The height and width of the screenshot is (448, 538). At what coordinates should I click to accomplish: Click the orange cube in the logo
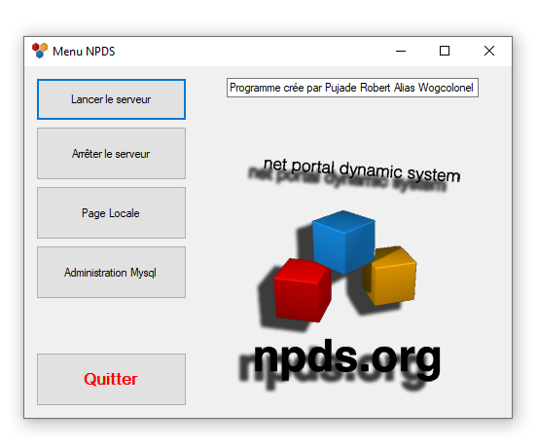point(390,276)
